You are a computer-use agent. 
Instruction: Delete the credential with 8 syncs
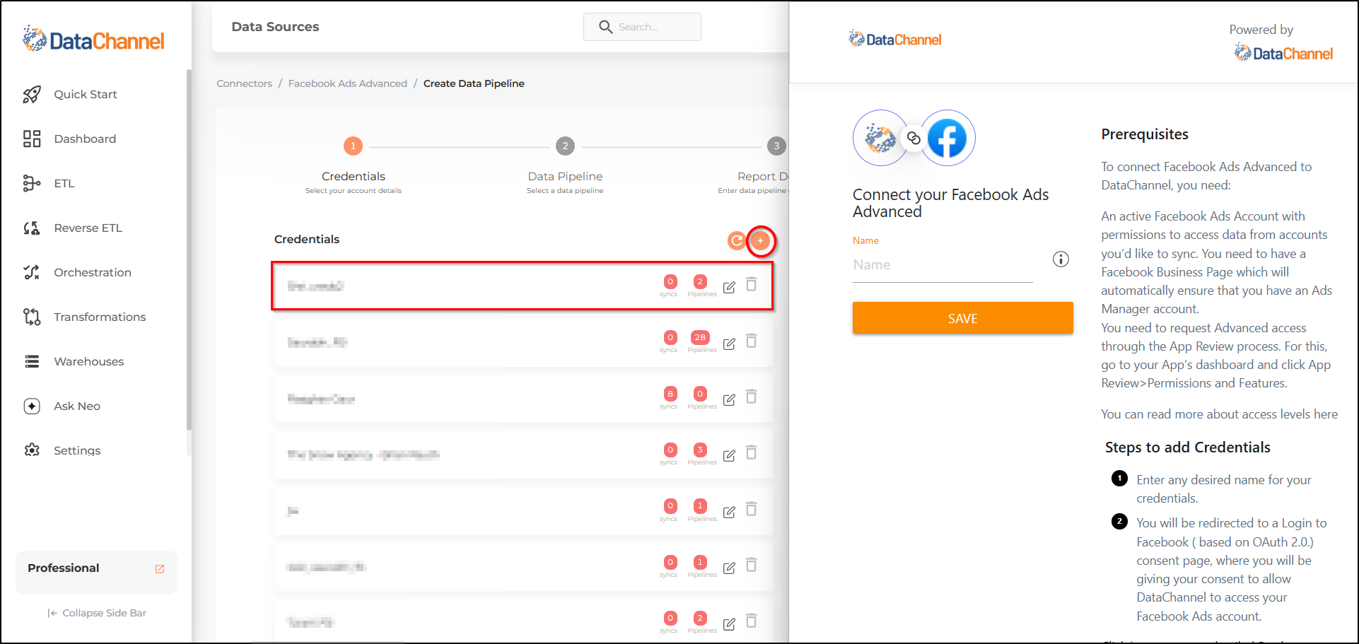751,397
